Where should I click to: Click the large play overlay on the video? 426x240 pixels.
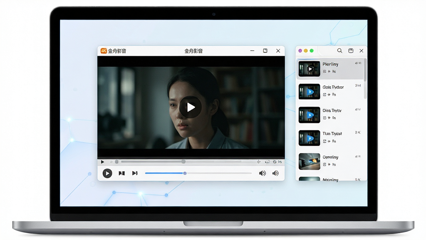pos(190,107)
